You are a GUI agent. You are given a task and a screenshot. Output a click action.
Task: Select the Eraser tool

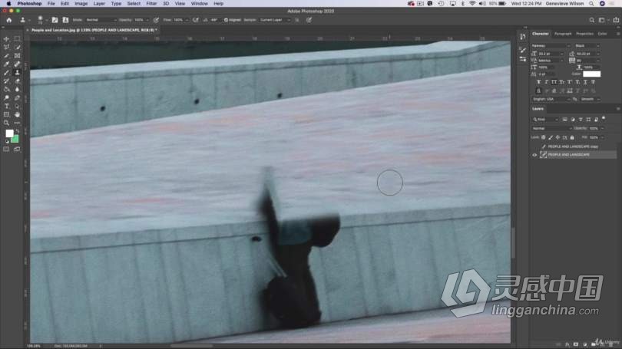pos(17,81)
